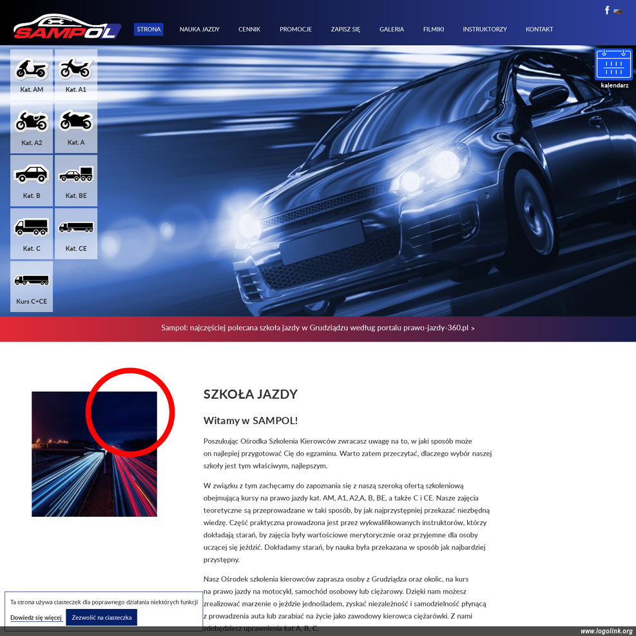Open the CENNIK page
This screenshot has width=636, height=636.
(x=249, y=29)
